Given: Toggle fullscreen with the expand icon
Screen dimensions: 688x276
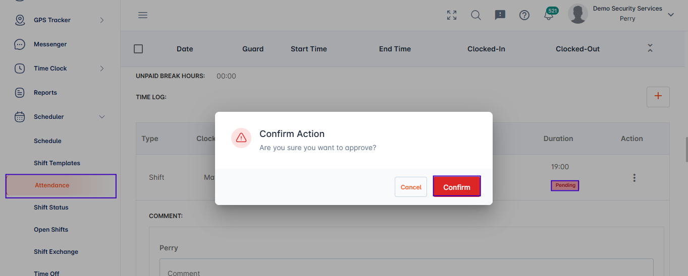Looking at the screenshot, I should coord(452,15).
